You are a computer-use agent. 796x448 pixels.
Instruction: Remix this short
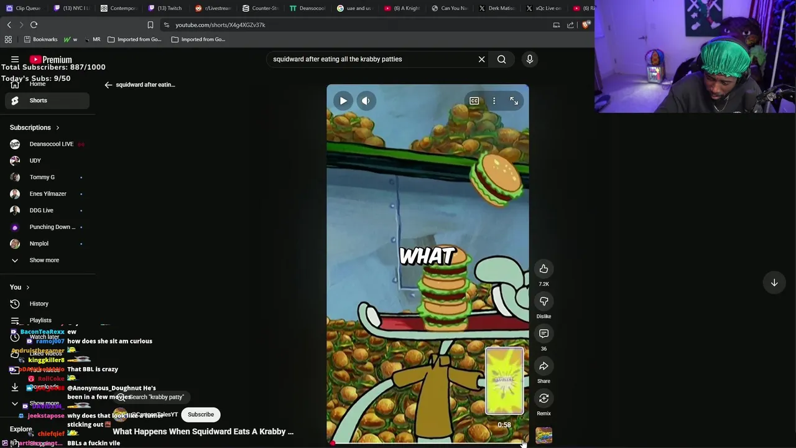click(x=544, y=398)
